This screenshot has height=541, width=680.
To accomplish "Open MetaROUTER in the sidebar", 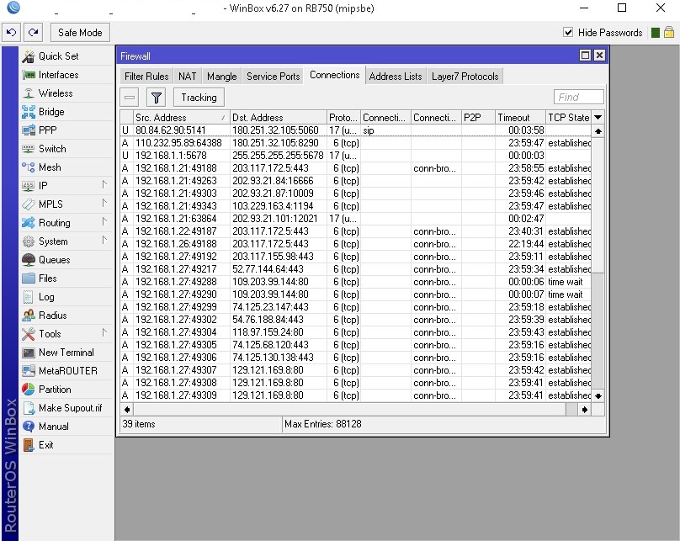I will (67, 371).
